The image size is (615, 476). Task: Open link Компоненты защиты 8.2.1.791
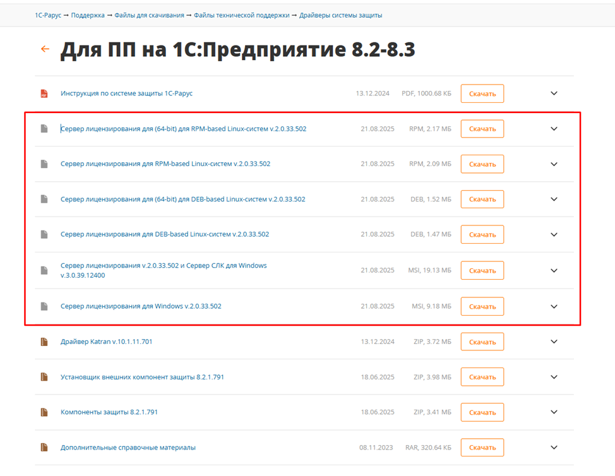(x=109, y=412)
